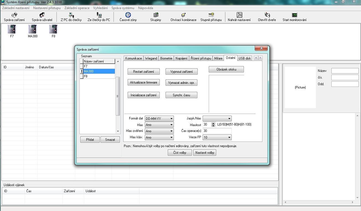Open Nápověda menu
This screenshot has width=361, height=211.
tap(146, 8)
